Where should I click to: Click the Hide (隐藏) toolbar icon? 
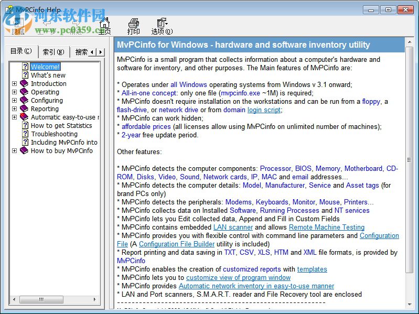tap(18, 26)
